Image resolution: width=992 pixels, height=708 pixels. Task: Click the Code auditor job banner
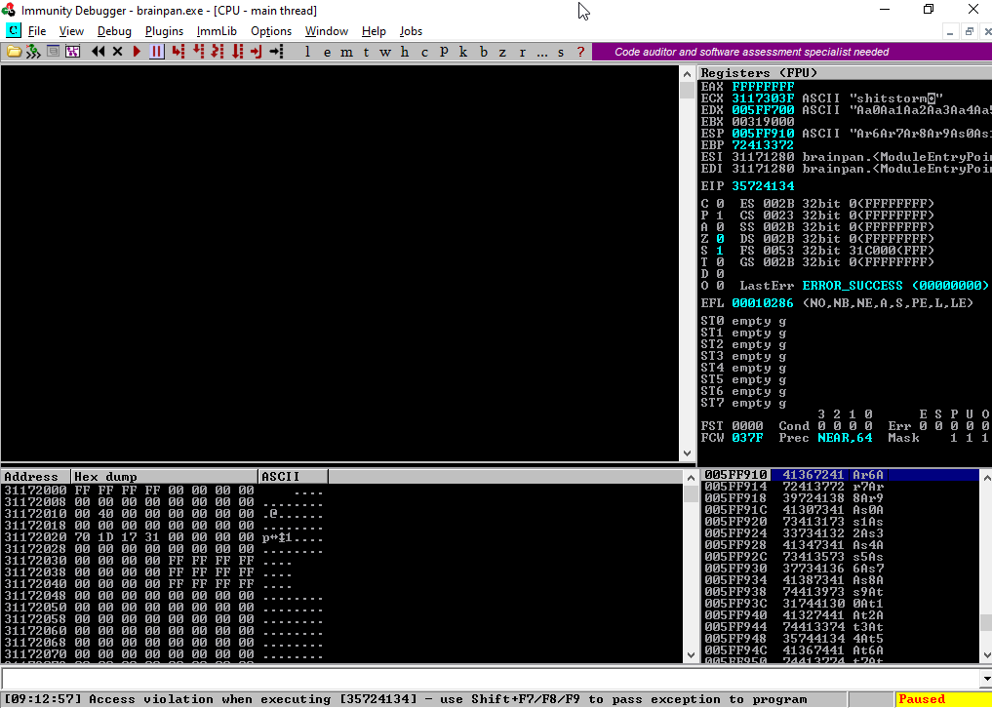pyautogui.click(x=751, y=52)
